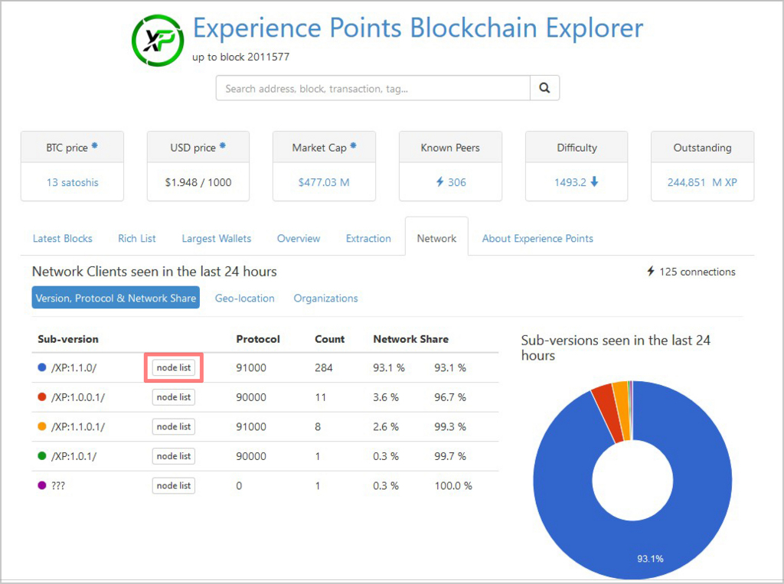Image resolution: width=784 pixels, height=584 pixels.
Task: Click the Experience Points Blockchain Explorer title
Action: 418,28
